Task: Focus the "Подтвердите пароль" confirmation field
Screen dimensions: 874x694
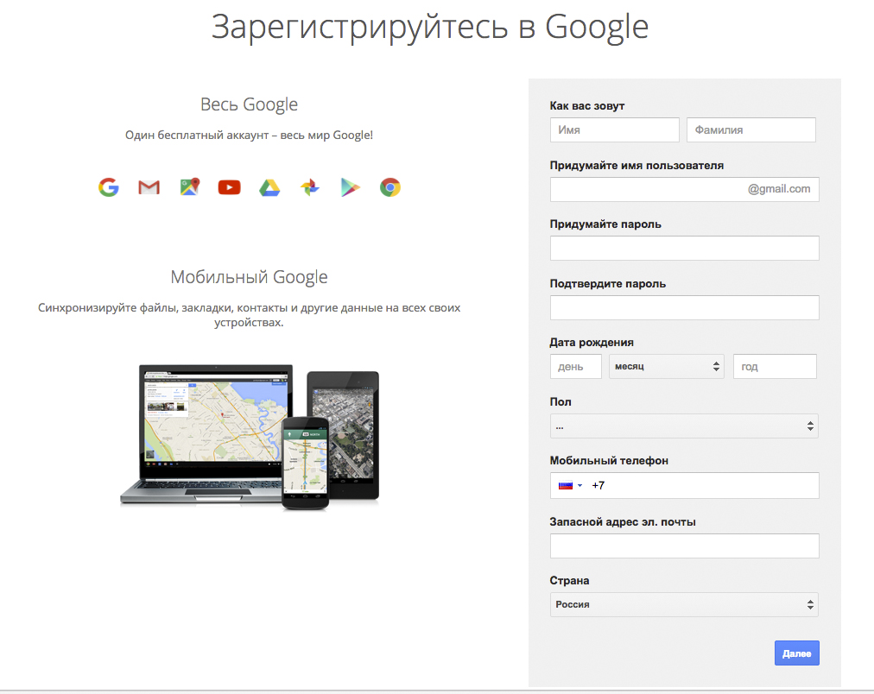Action: coord(684,307)
